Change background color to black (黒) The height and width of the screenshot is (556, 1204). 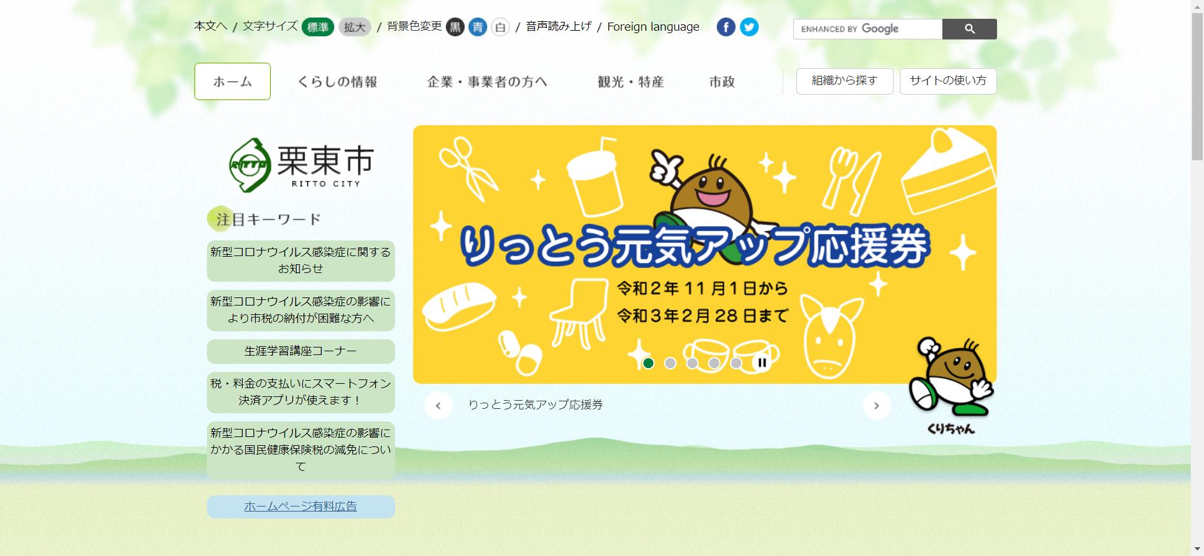pyautogui.click(x=455, y=27)
